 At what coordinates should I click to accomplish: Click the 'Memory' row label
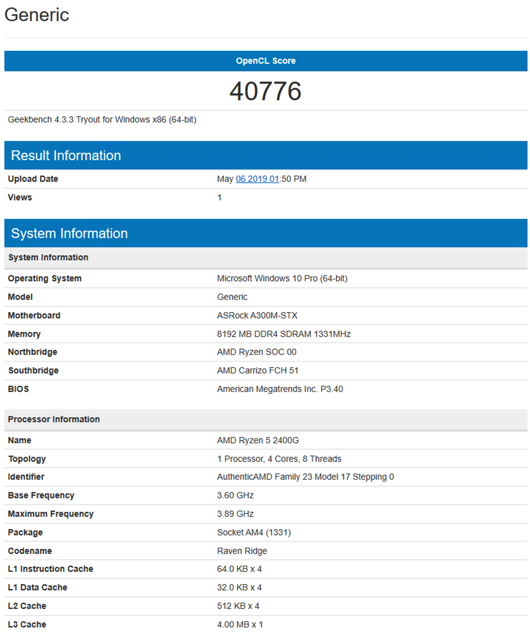(24, 334)
